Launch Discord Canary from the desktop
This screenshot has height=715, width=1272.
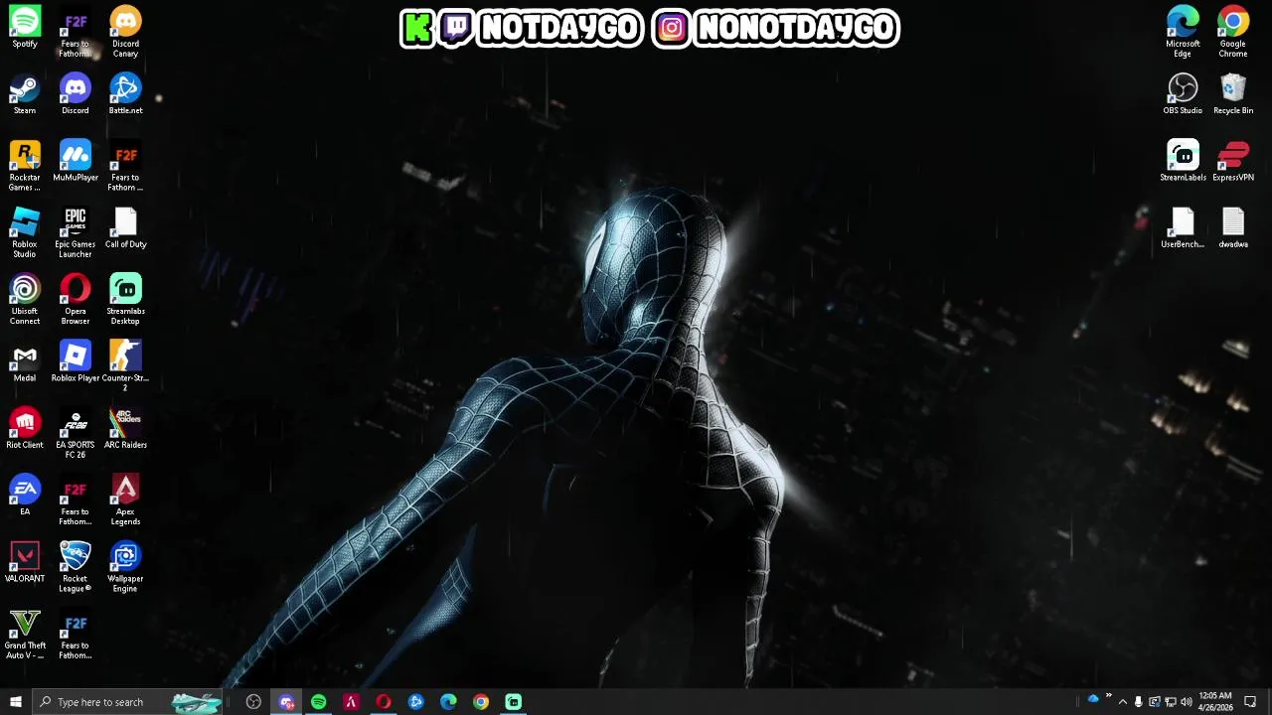tap(125, 32)
